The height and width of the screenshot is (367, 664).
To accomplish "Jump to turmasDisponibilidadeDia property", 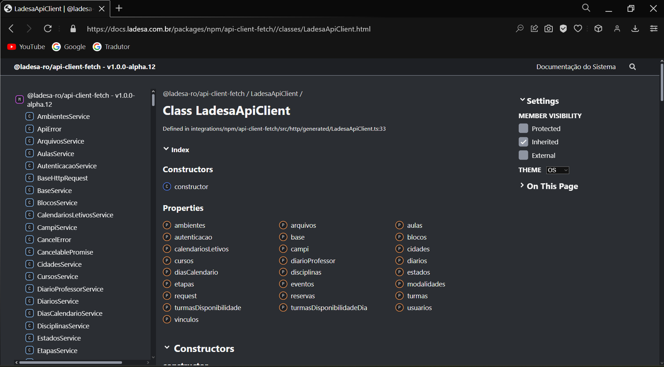I will click(x=323, y=308).
